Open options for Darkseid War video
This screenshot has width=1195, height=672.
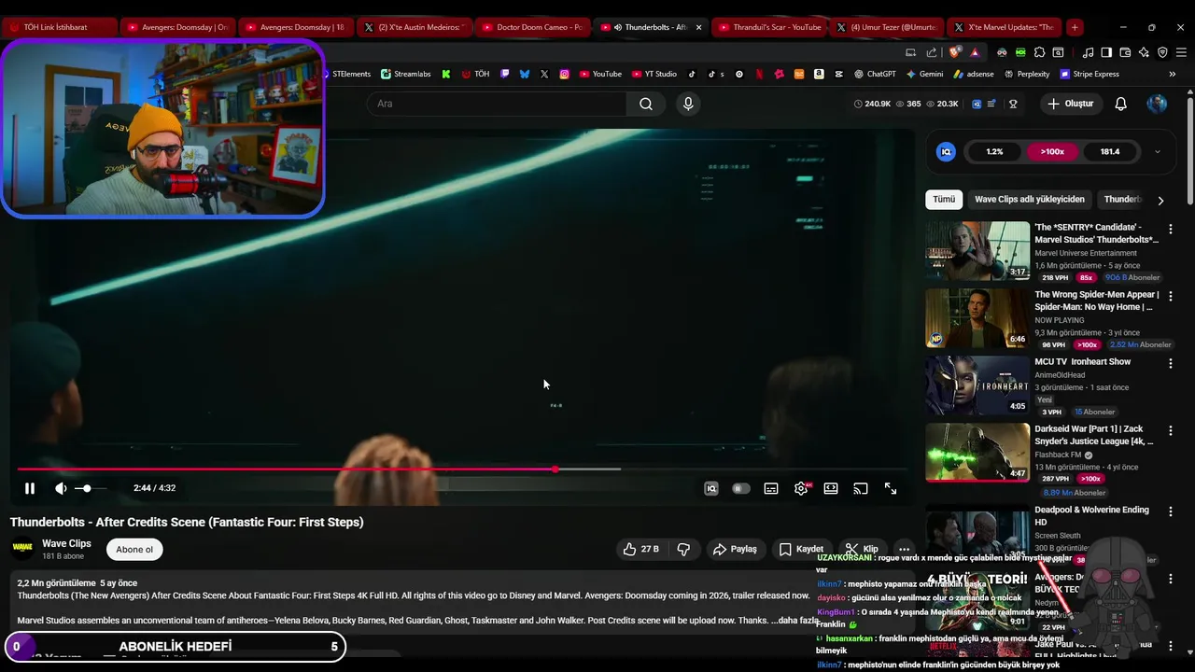tap(1170, 430)
